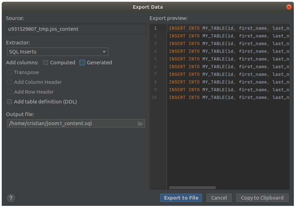Check Add table definition (DDL)
Image resolution: width=297 pixels, height=209 pixels.
(9, 102)
